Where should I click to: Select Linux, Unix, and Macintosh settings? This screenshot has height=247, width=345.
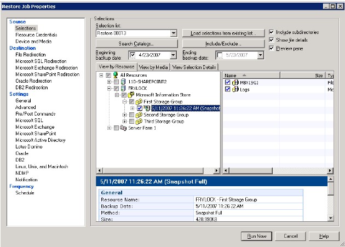[x=42, y=166]
